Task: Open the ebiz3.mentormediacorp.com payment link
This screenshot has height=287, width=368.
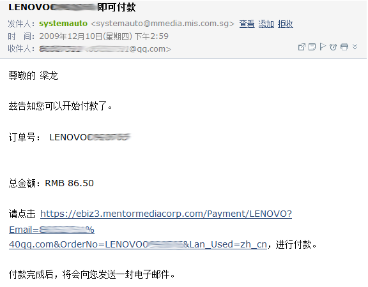Action: 166,214
